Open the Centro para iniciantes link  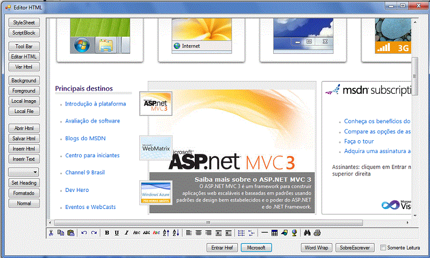[x=92, y=155]
